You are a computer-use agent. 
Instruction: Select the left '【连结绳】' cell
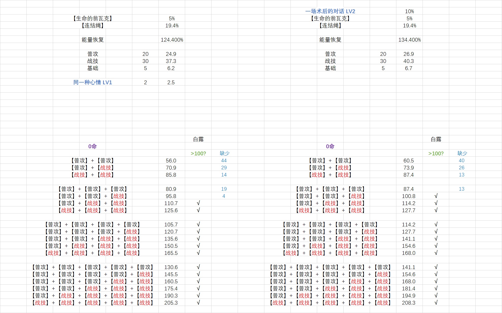click(x=92, y=26)
